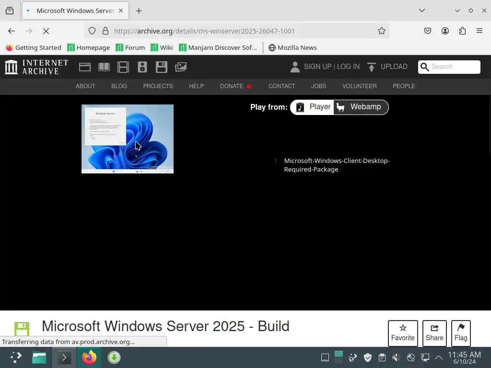Expand hidden system tray icons arrow
491x368 pixels.
coord(439,357)
